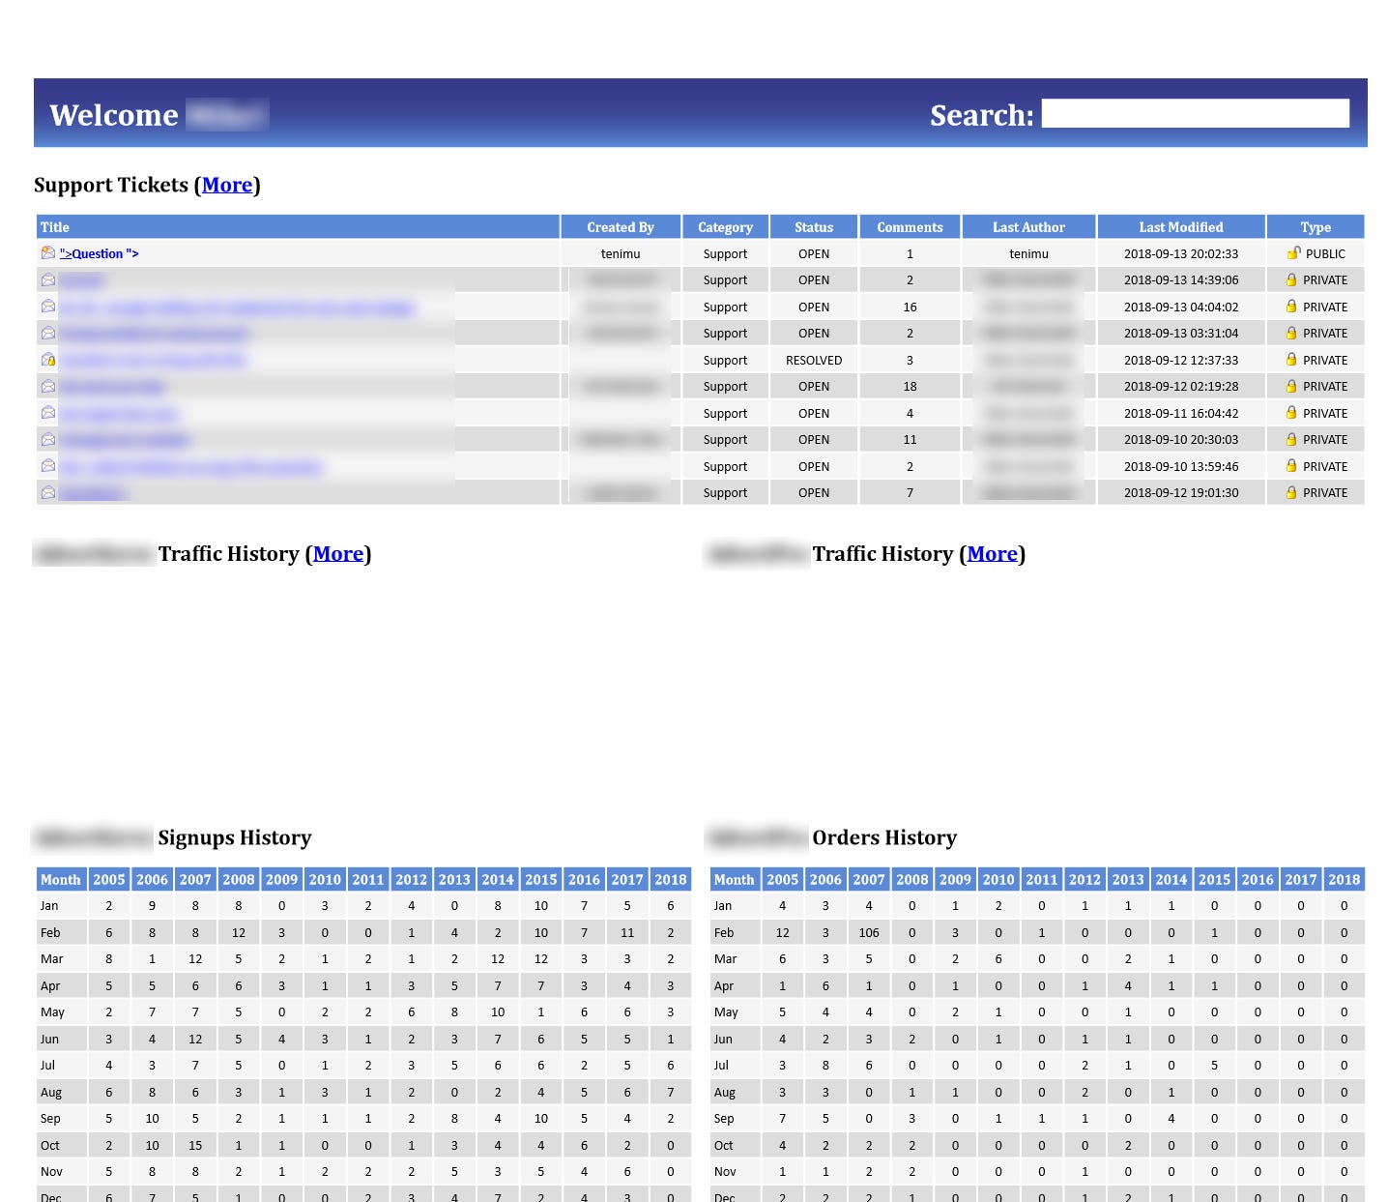This screenshot has height=1202, width=1388.
Task: Open More link of right Traffic History
Action: point(993,554)
